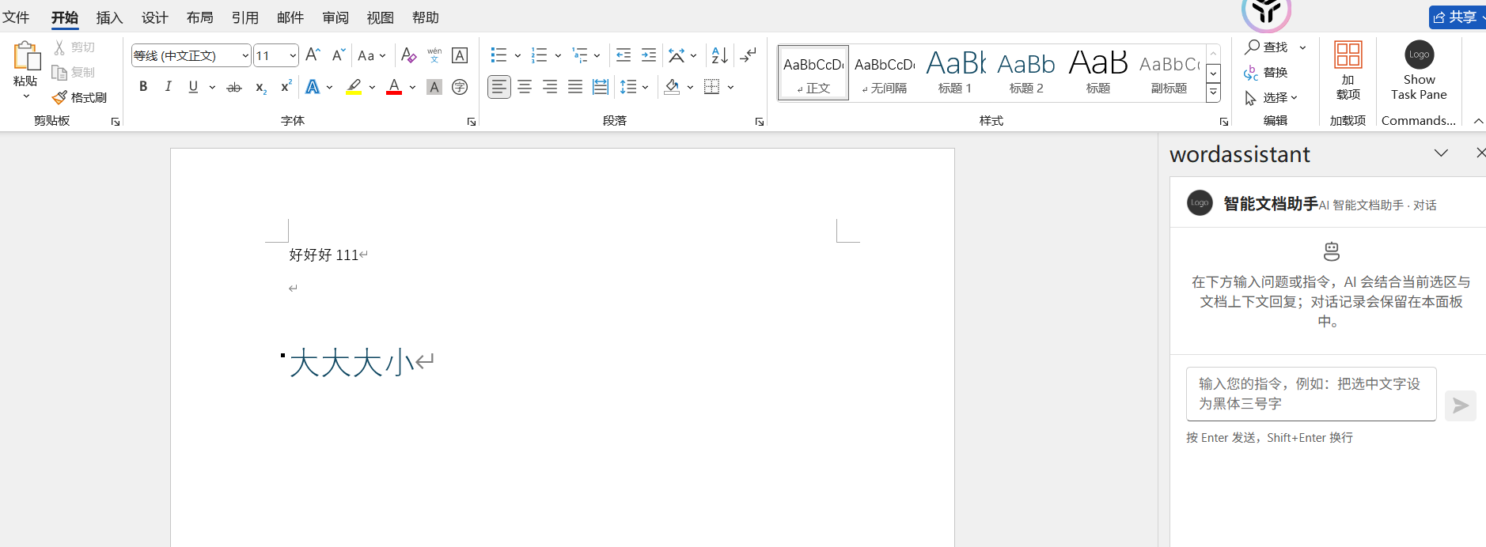This screenshot has width=1486, height=547.
Task: Justify the paragraph text
Action: pyautogui.click(x=575, y=87)
